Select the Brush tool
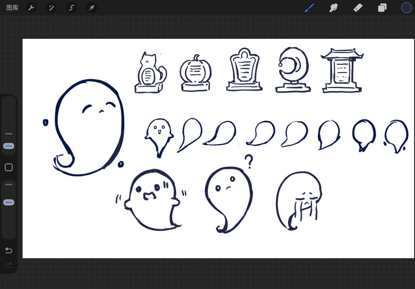The width and height of the screenshot is (415, 289). (x=309, y=8)
